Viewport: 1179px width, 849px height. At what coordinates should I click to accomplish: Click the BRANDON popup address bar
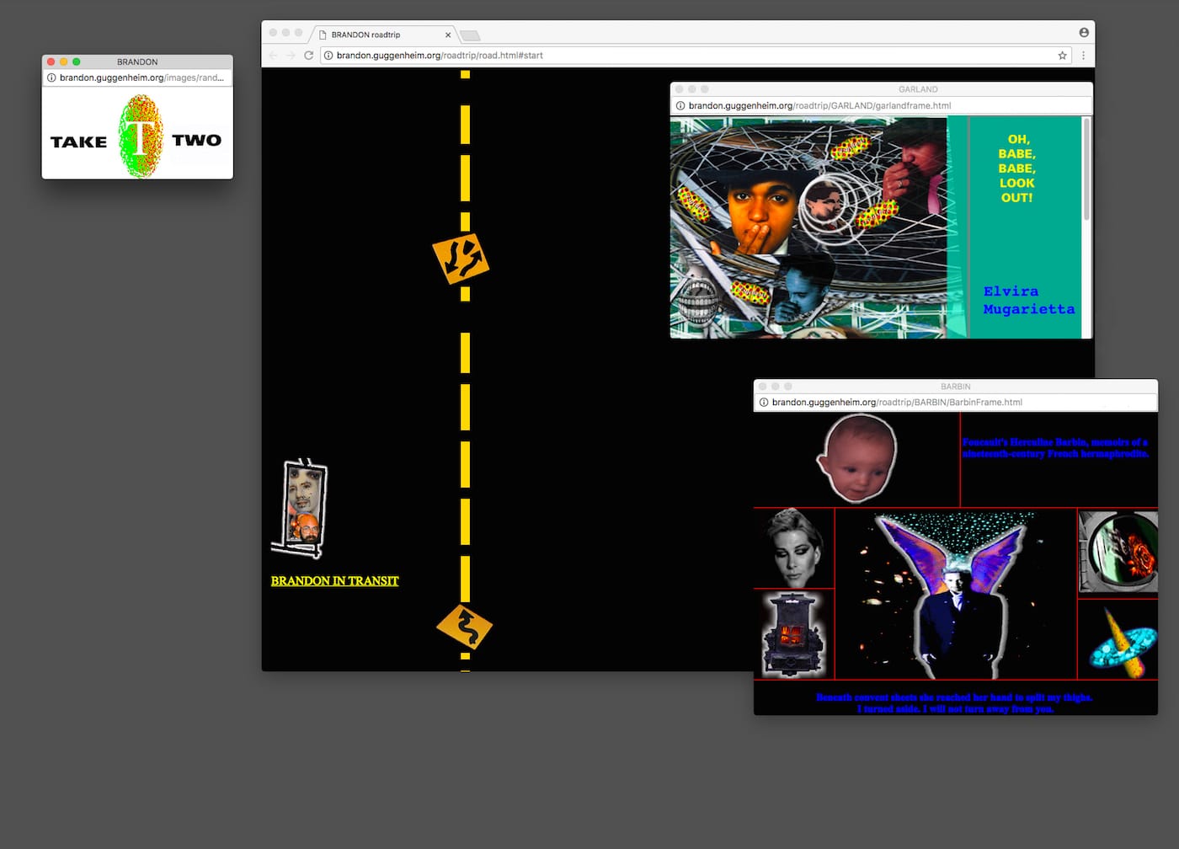[137, 77]
